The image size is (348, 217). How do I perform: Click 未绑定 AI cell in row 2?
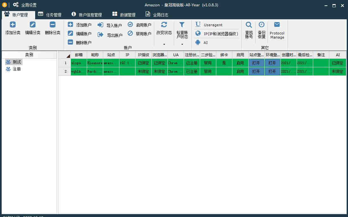click(338, 71)
